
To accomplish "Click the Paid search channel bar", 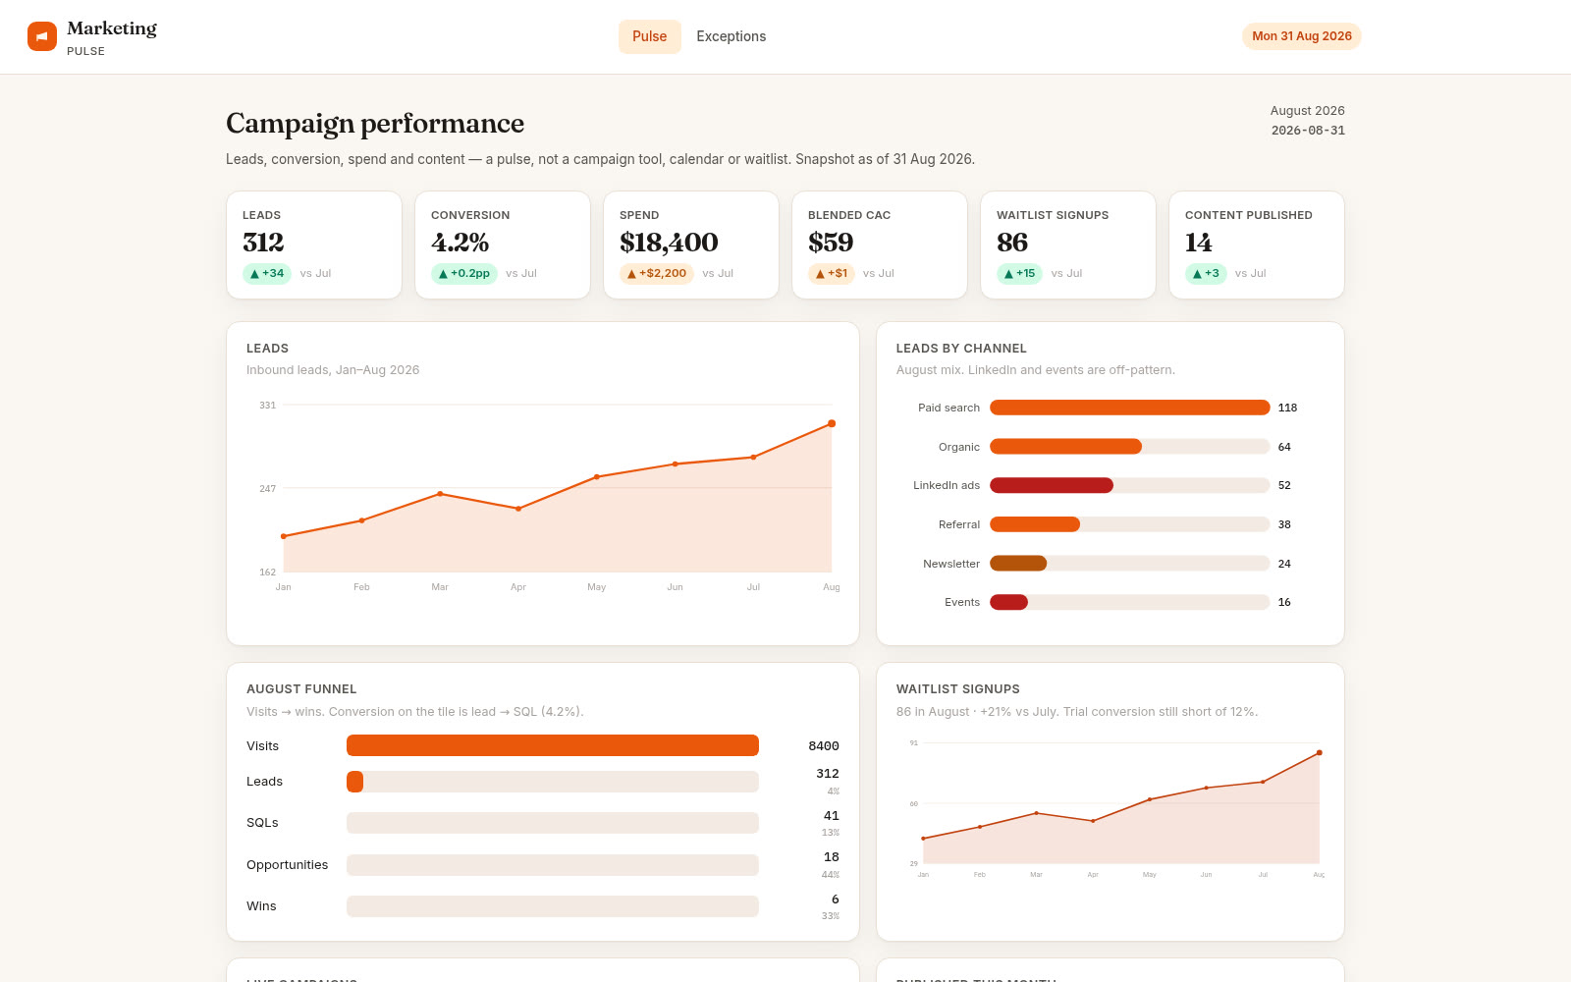I will pos(1130,408).
